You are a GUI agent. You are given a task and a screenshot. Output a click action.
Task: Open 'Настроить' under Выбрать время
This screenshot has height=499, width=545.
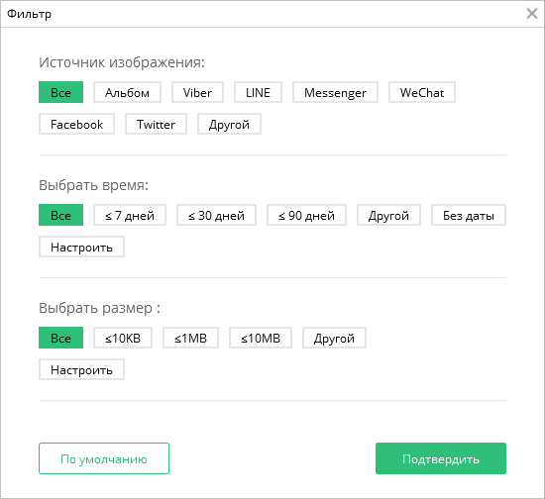pos(81,247)
